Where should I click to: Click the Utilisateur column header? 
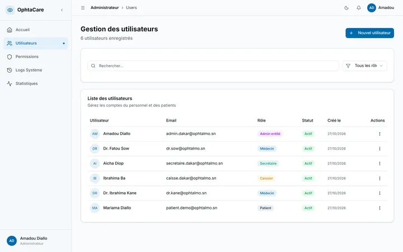[99, 120]
